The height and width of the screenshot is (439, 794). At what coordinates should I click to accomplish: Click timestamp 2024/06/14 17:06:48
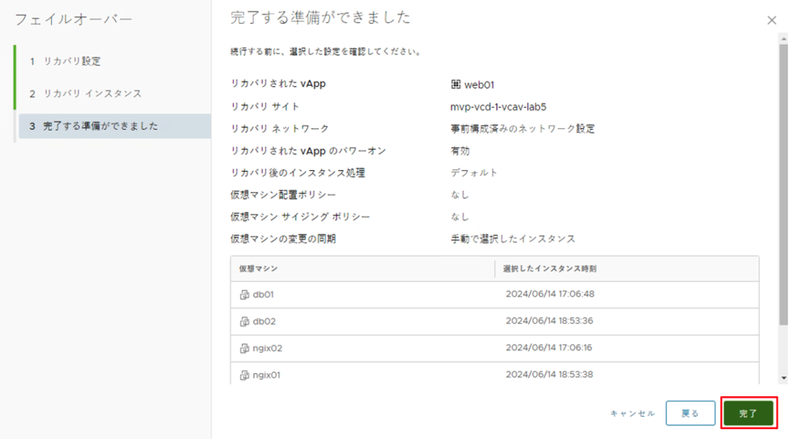point(550,293)
